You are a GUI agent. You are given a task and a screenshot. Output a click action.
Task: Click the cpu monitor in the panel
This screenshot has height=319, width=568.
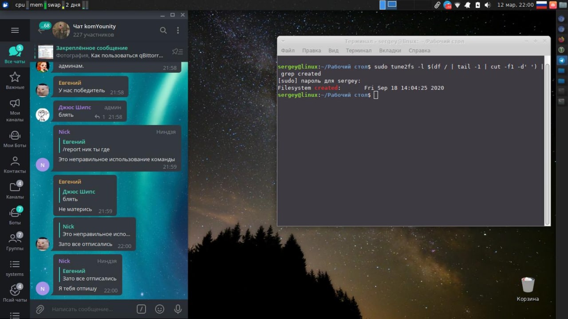click(x=22, y=5)
